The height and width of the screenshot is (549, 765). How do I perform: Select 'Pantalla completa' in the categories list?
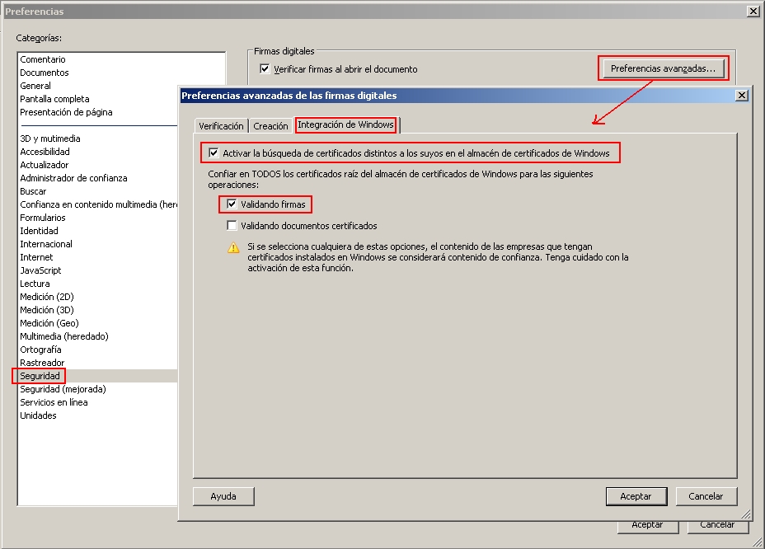[54, 99]
